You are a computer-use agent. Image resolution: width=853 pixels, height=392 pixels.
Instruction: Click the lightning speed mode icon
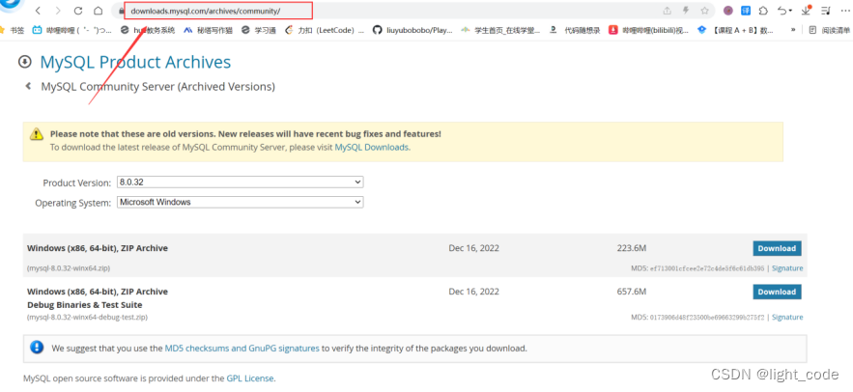686,11
